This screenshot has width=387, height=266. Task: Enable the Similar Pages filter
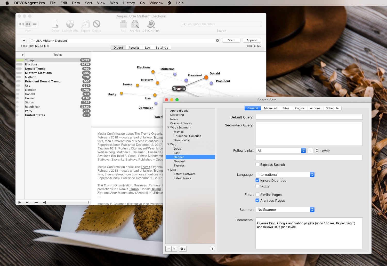click(x=257, y=195)
